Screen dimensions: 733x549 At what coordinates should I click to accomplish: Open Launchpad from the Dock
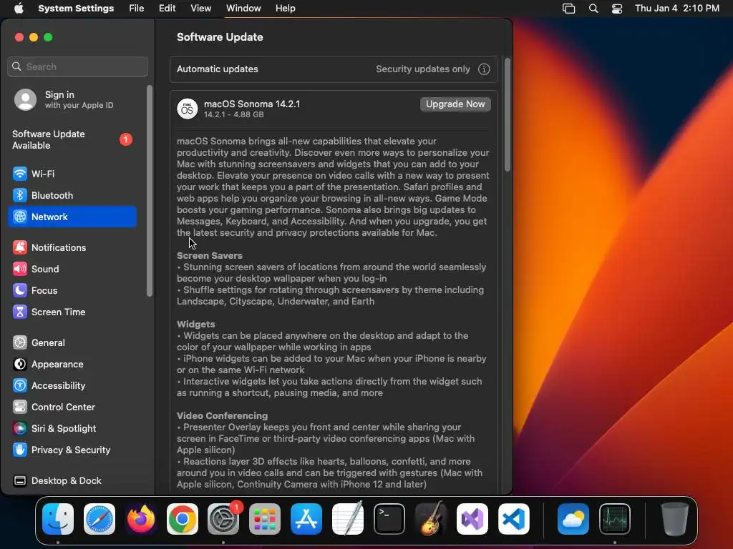[x=265, y=519]
